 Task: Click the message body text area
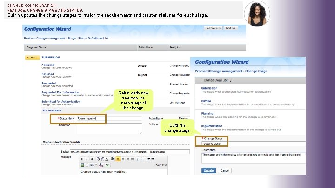point(123,172)
